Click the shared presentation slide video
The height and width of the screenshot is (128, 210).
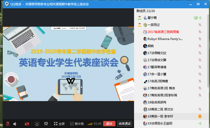pyautogui.click(x=68, y=64)
